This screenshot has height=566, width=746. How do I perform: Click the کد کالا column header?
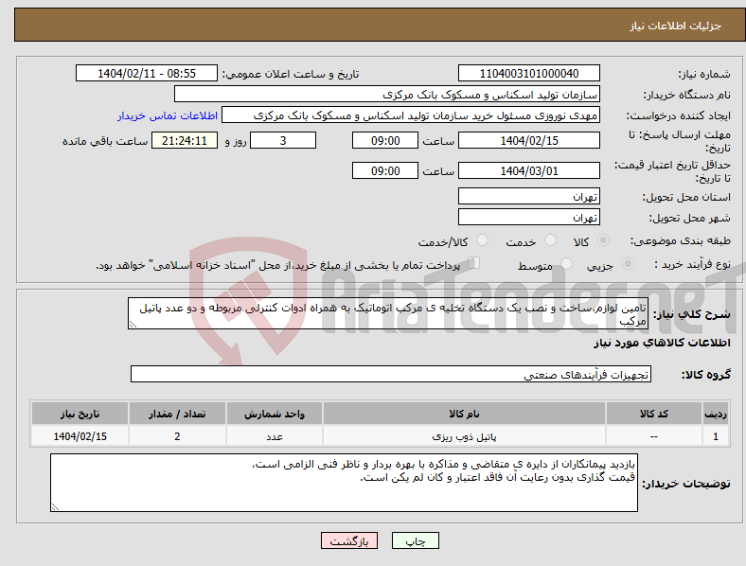[654, 414]
